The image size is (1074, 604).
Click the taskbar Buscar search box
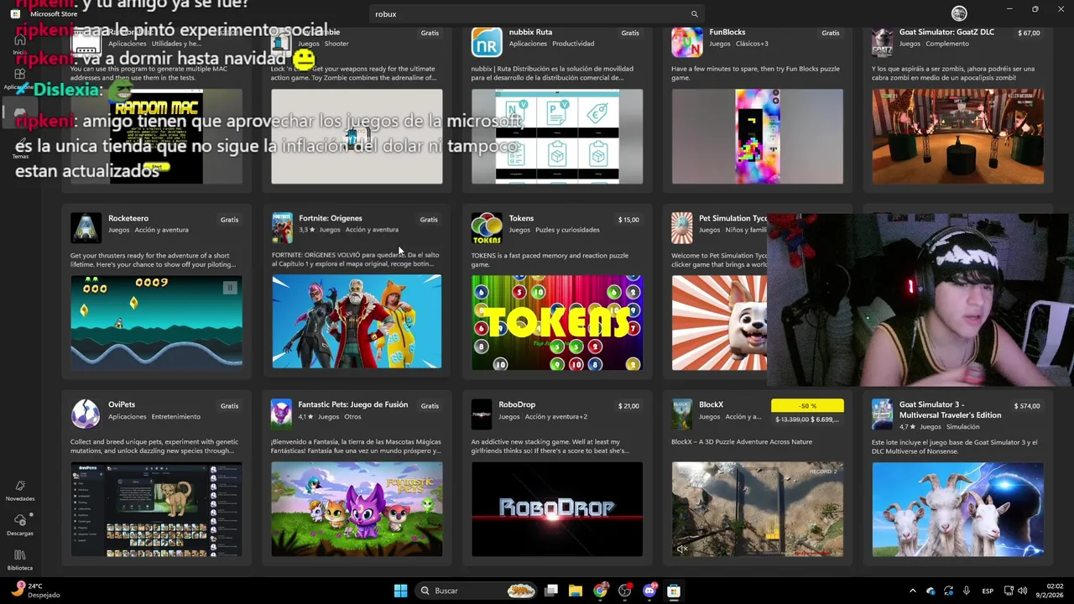point(478,591)
